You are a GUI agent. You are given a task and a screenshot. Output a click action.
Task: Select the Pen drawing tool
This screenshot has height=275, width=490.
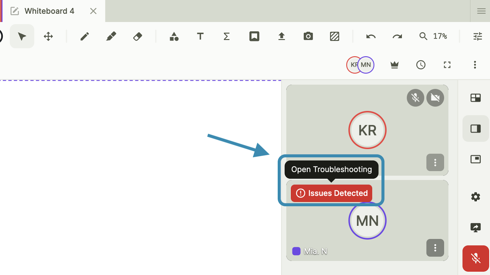click(x=85, y=36)
